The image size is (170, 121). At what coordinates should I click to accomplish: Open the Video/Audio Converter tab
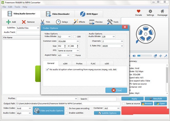click(x=21, y=14)
